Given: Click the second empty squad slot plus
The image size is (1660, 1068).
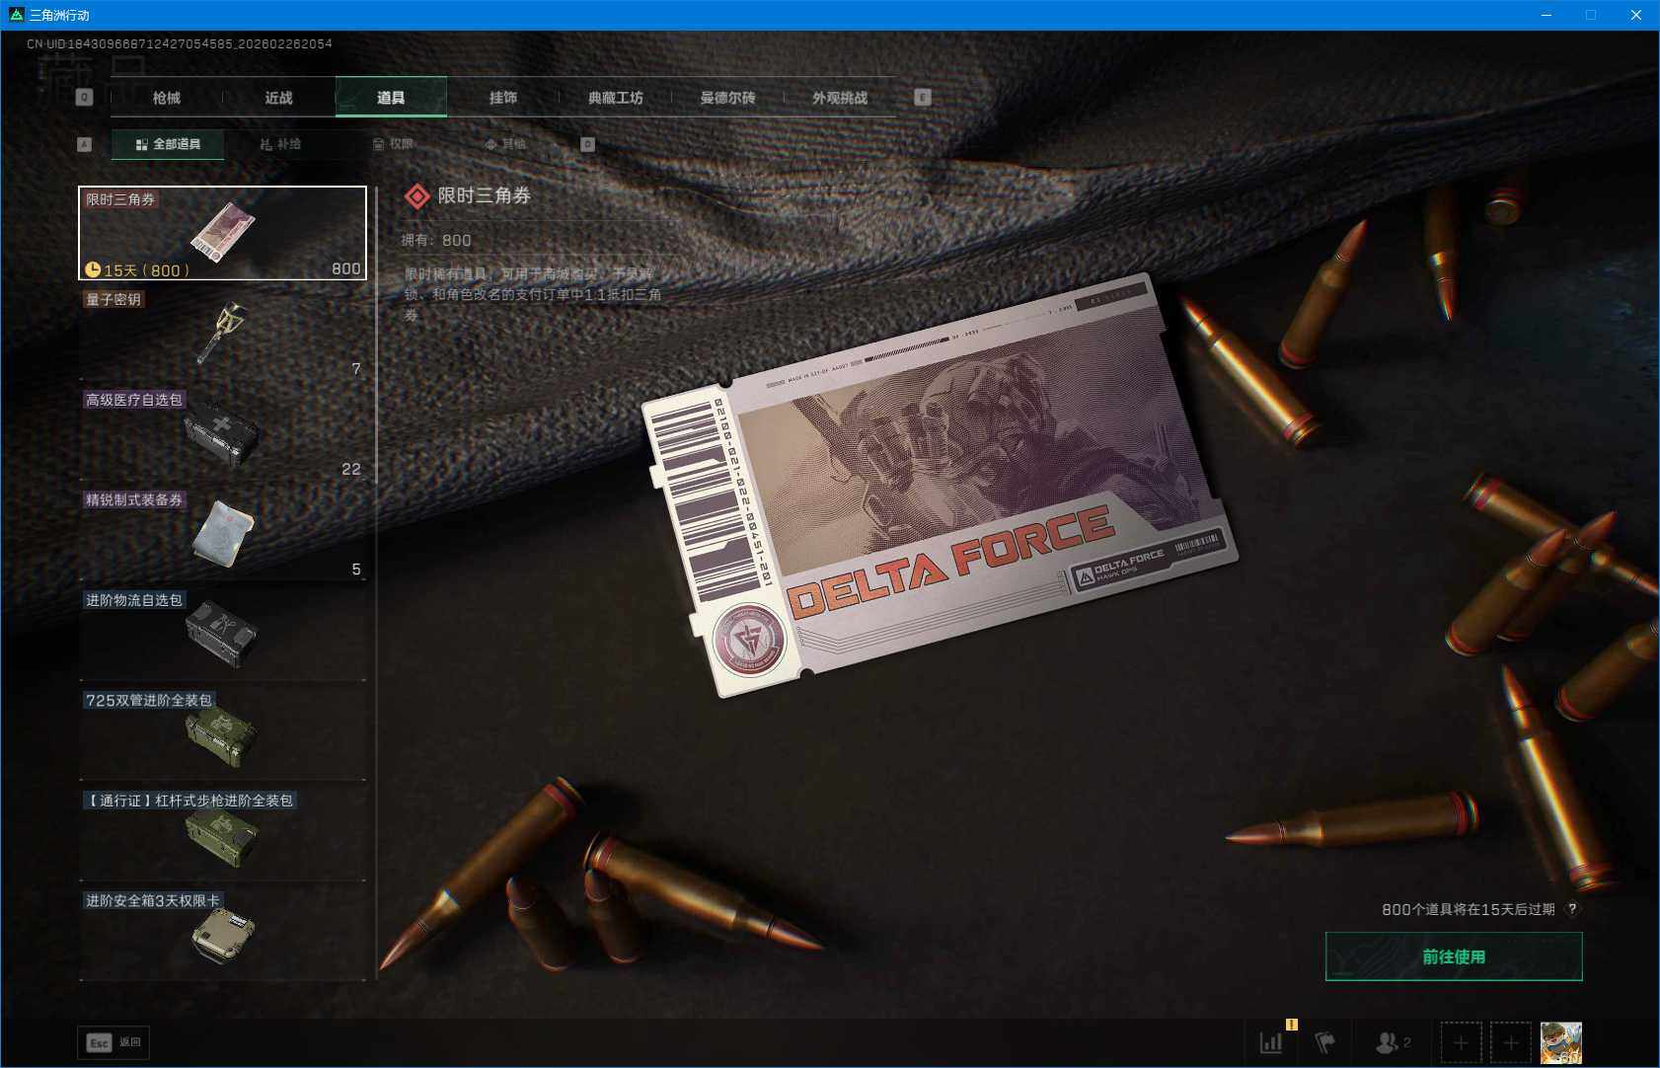Looking at the screenshot, I should pos(1510,1042).
